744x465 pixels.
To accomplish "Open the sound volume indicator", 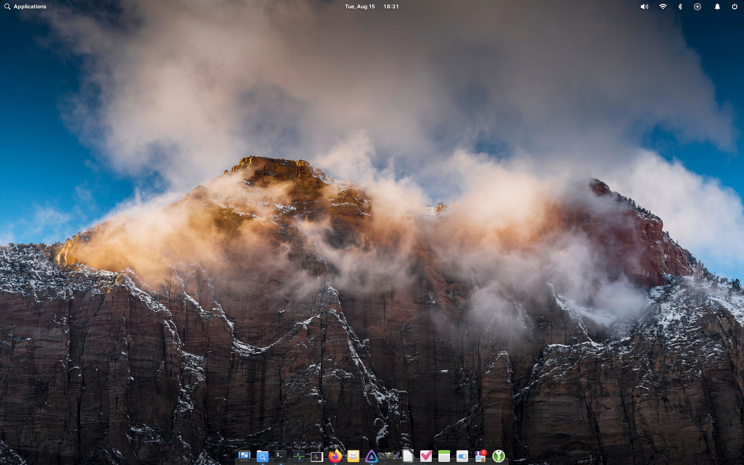I will (644, 7).
